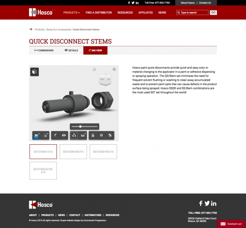Open the header LinkedIn icon
The height and width of the screenshot is (228, 246).
point(137,3)
